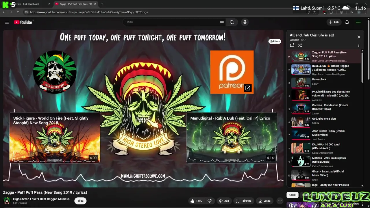Click the red extension icon with badge 52
This screenshot has height=208, width=370.
325,12
